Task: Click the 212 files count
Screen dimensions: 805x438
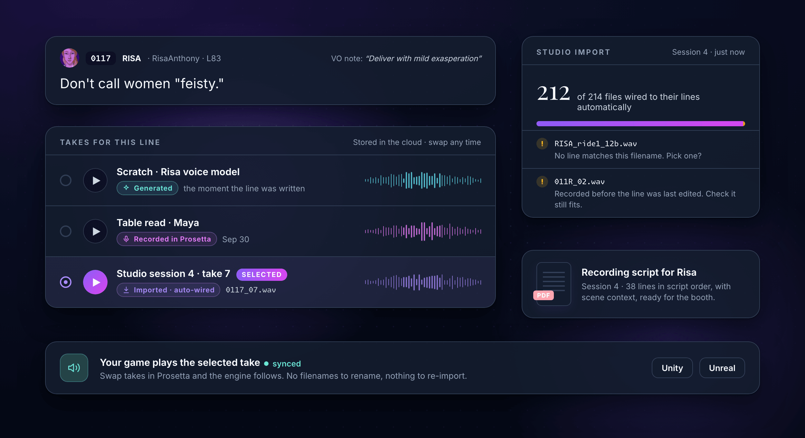Action: pyautogui.click(x=553, y=93)
